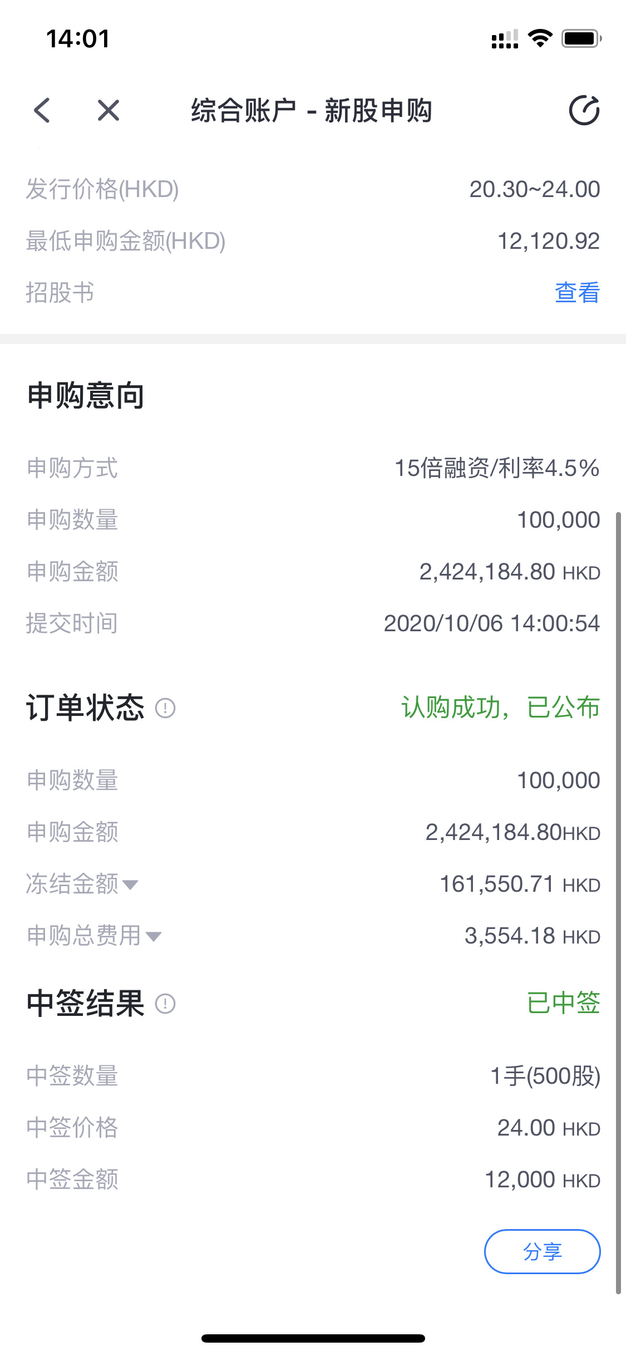Tap the 1手(500股) allotment value

[545, 1076]
